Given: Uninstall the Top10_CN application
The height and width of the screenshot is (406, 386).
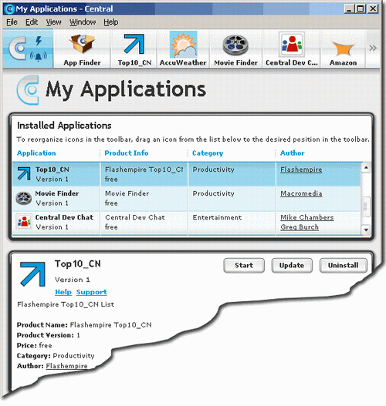Looking at the screenshot, I should [344, 265].
